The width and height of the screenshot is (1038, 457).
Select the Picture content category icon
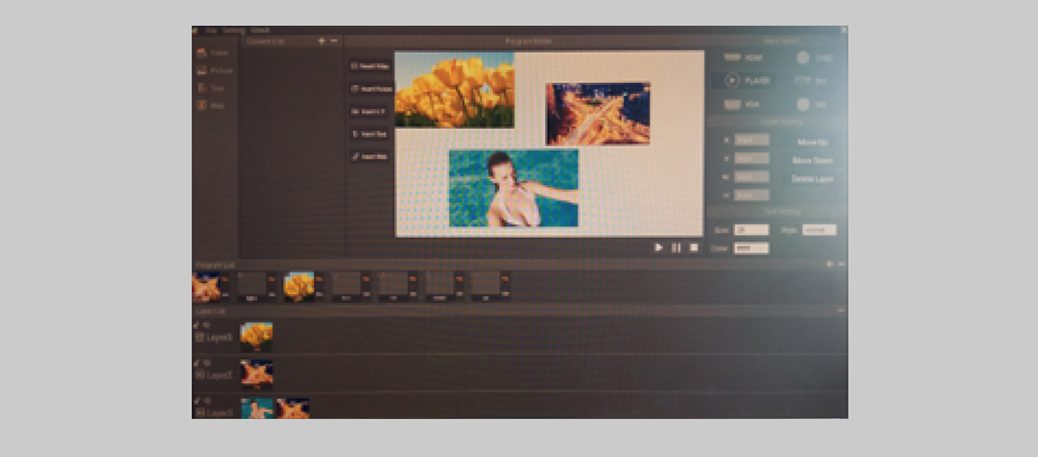201,70
